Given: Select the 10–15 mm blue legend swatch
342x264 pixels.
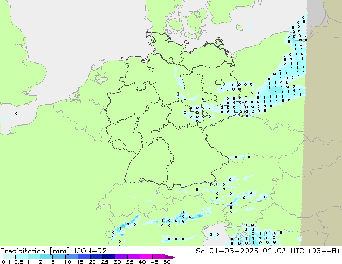Looking at the screenshot, I should point(72,257).
